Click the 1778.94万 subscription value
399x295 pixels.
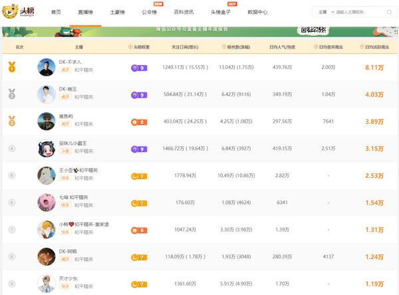click(185, 176)
